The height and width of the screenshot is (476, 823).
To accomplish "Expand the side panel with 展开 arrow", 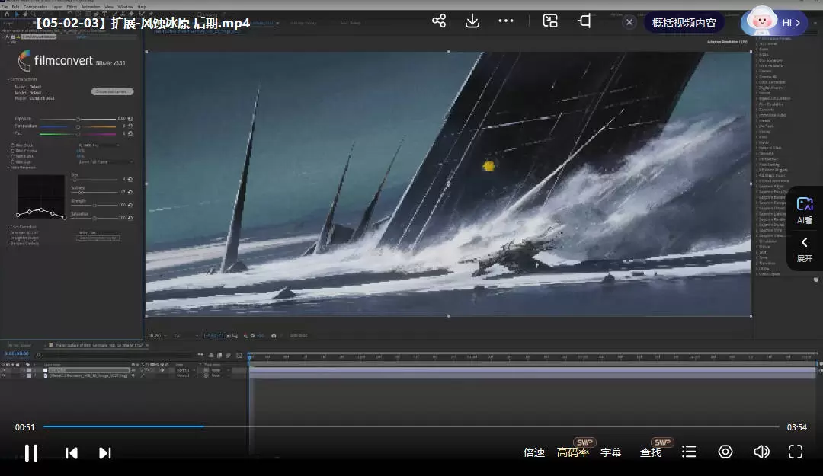I will pos(805,249).
